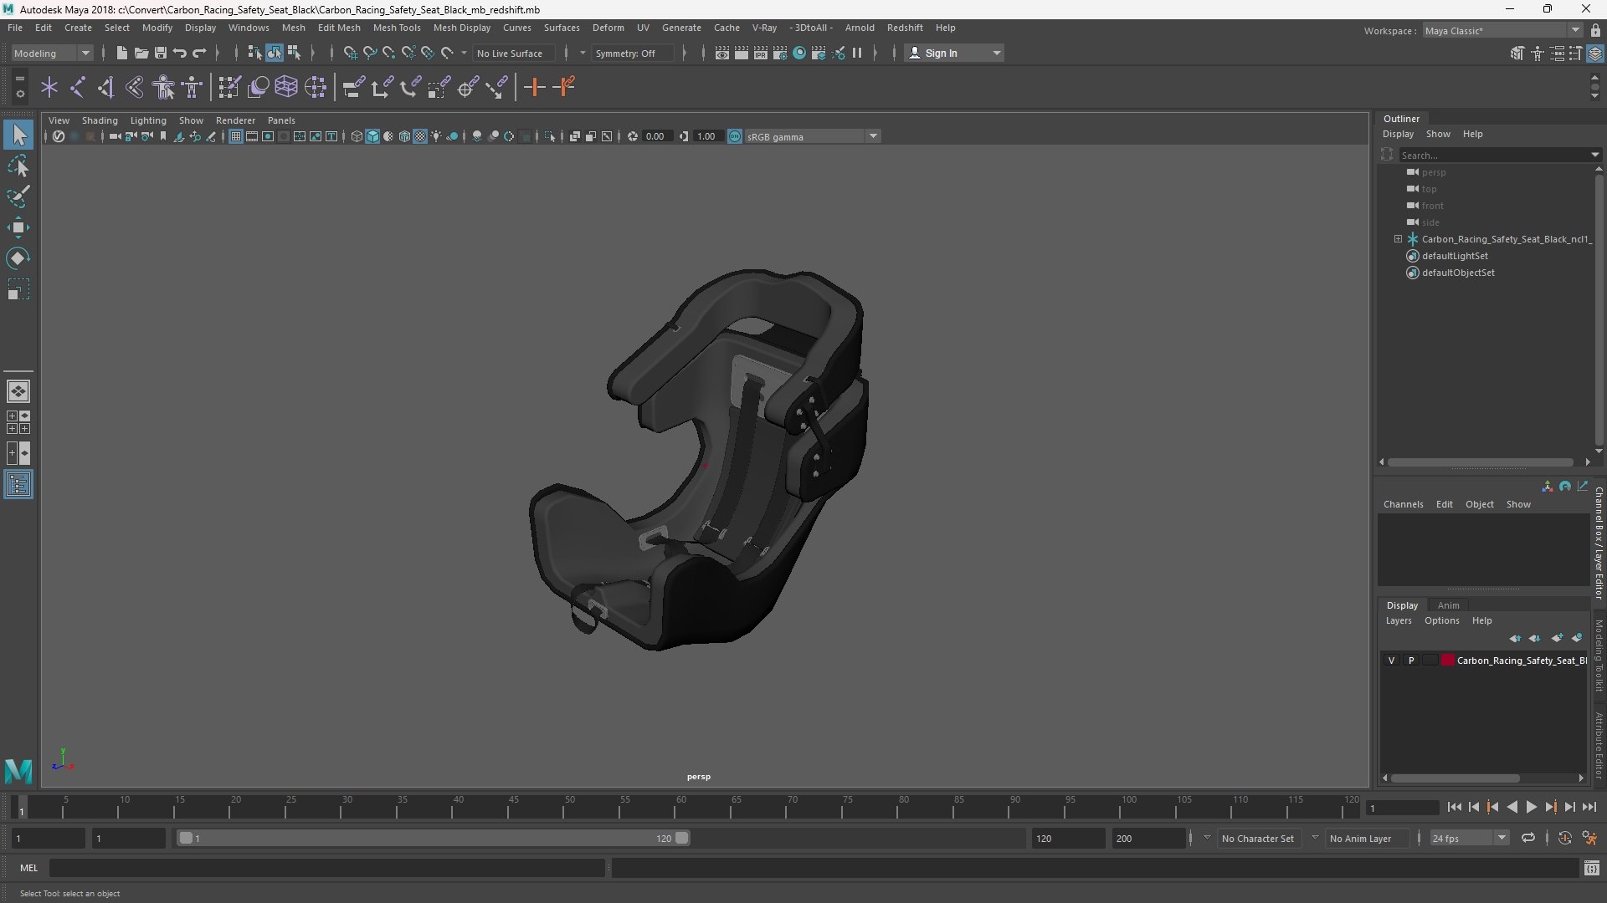Image resolution: width=1607 pixels, height=903 pixels.
Task: Open the 24 fps frame rate dropdown
Action: tap(1468, 838)
